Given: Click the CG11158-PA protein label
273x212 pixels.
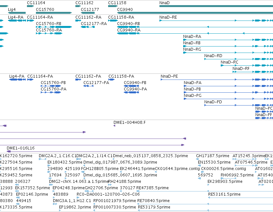Looking at the screenshot, I should [121, 76].
